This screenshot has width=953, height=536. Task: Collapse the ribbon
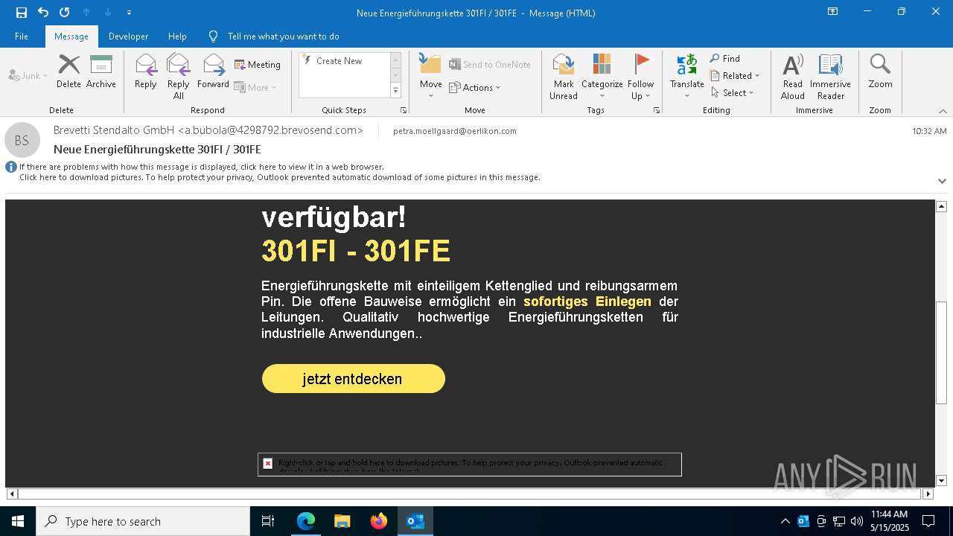943,111
